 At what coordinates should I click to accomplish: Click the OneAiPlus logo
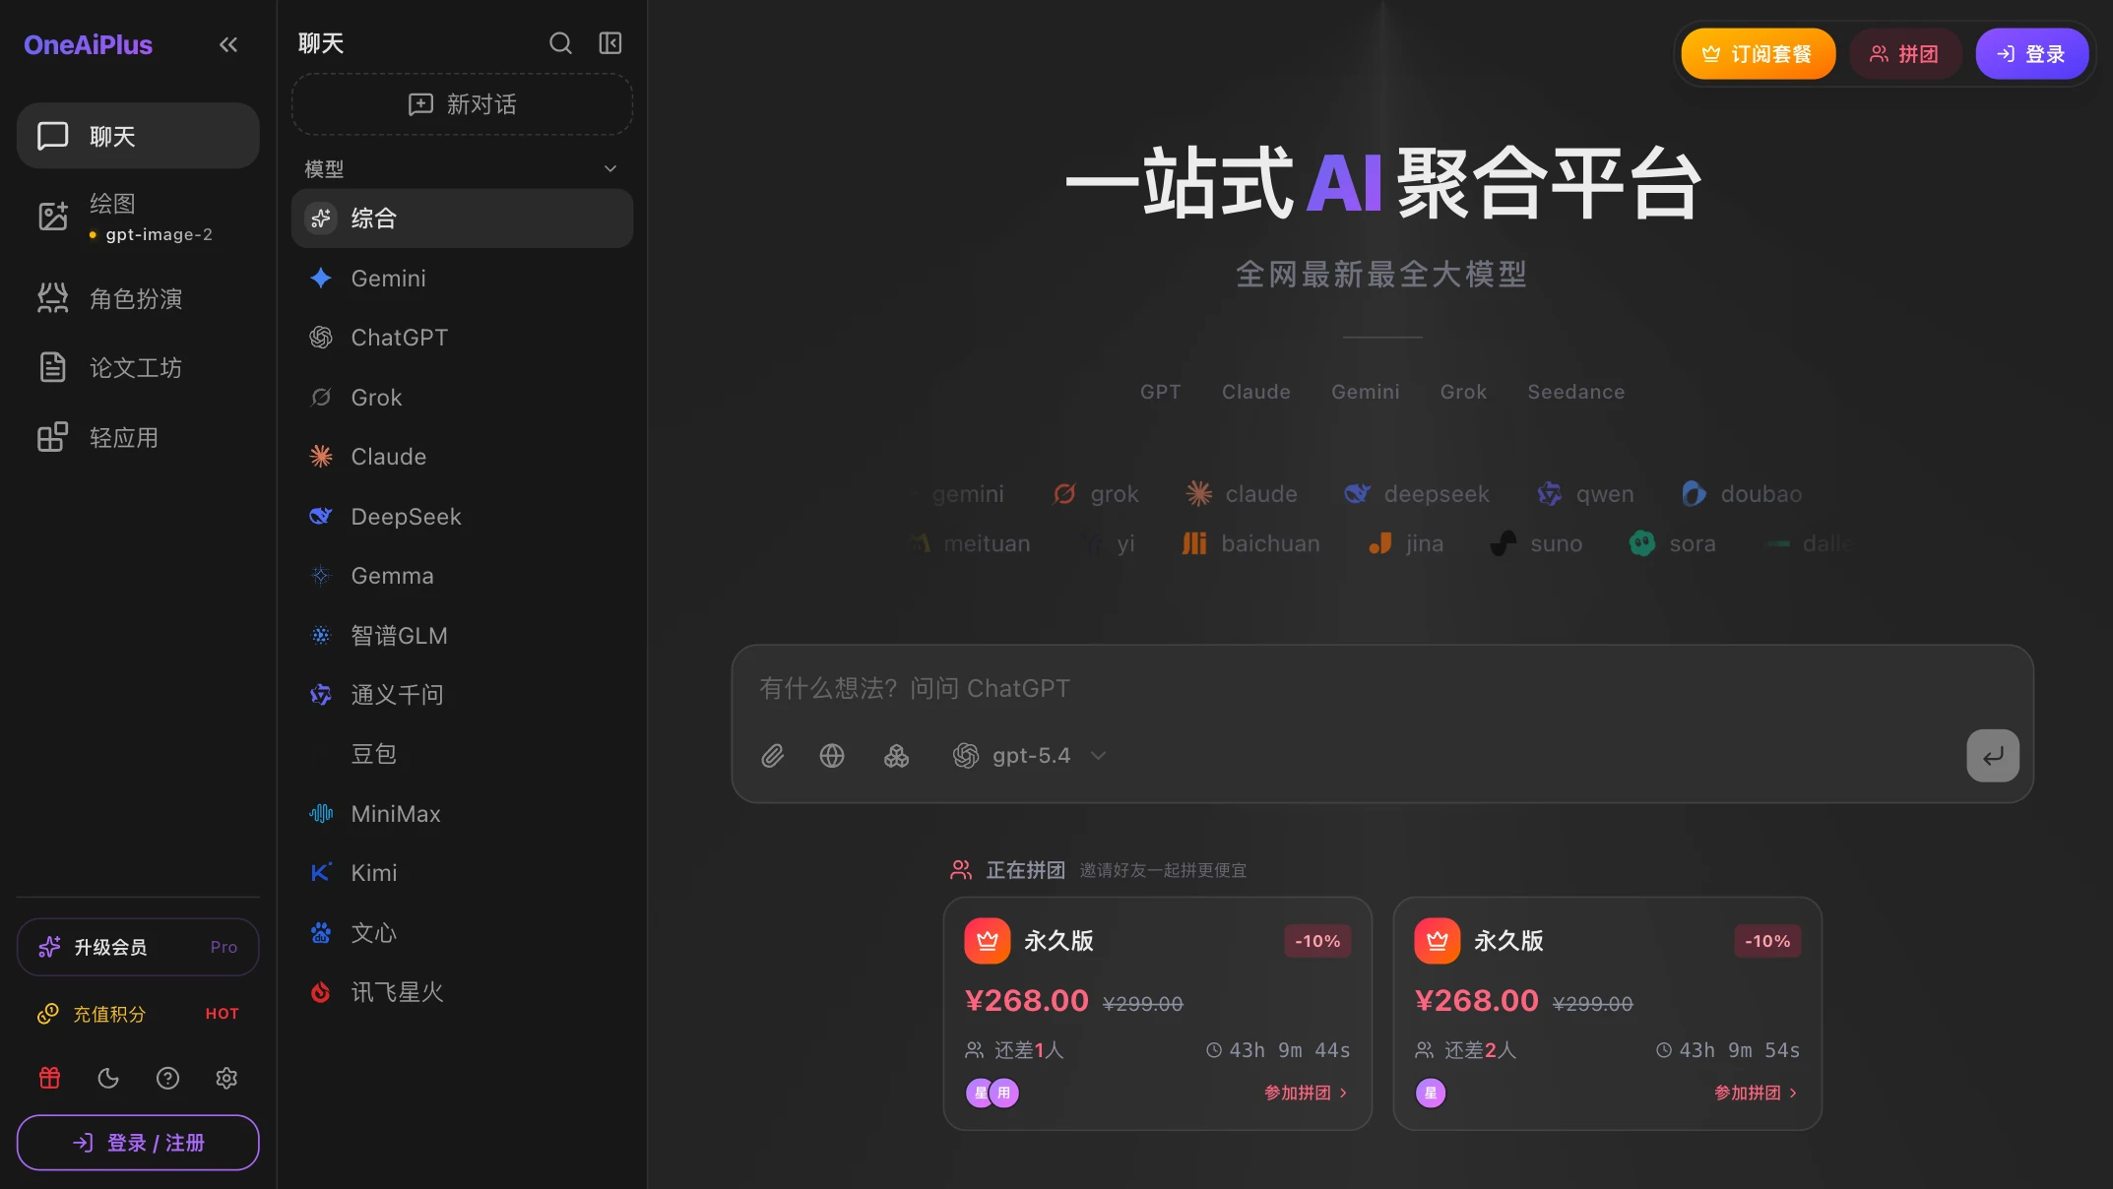pyautogui.click(x=88, y=45)
